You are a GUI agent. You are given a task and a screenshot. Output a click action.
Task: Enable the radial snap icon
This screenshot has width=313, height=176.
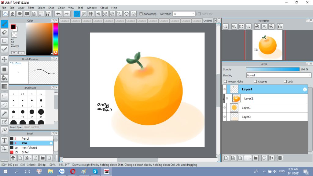(x=105, y=14)
